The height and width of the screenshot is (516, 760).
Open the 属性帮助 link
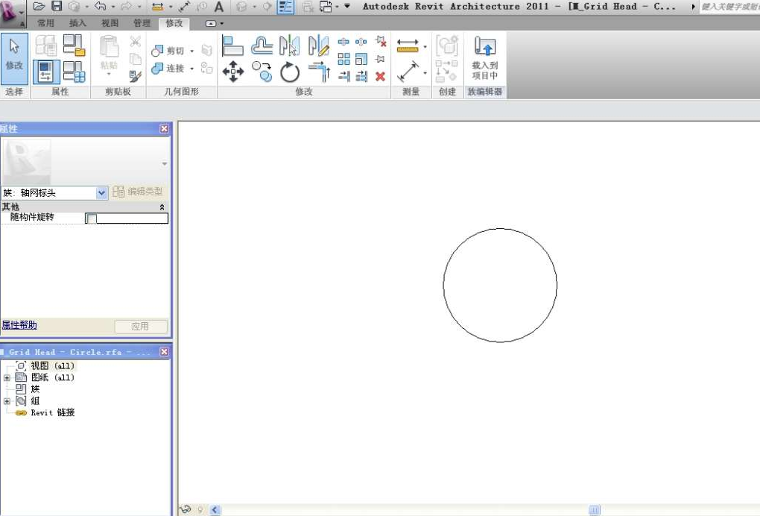pyautogui.click(x=19, y=325)
